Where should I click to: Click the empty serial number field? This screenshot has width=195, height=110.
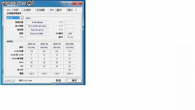click(37, 37)
